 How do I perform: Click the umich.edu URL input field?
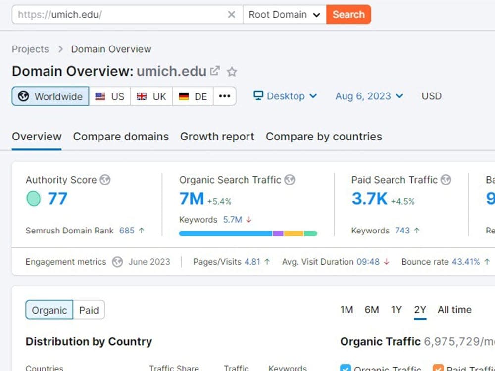coord(120,14)
